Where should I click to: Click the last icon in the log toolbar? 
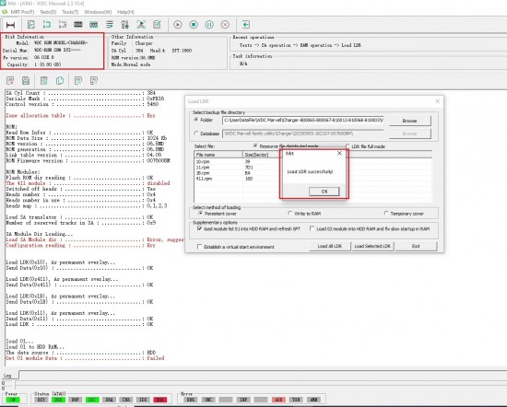(94, 80)
